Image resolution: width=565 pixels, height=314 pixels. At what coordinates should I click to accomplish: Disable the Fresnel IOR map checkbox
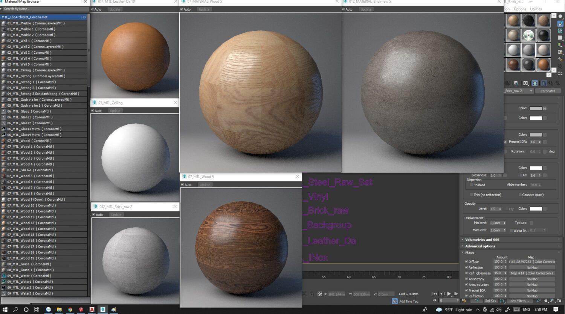pyautogui.click(x=466, y=290)
